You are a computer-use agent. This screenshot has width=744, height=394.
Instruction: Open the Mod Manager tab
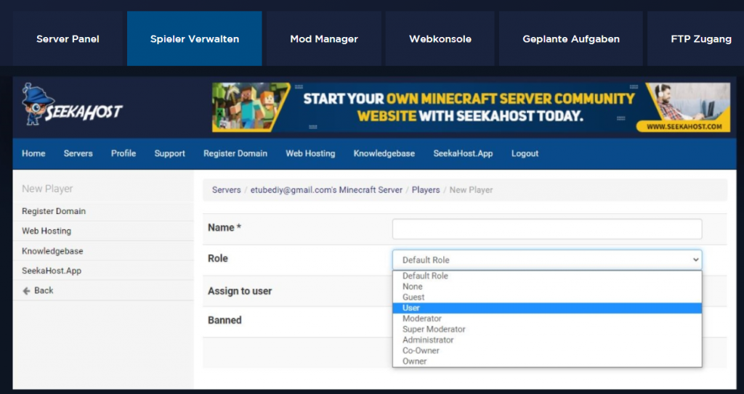coord(324,39)
